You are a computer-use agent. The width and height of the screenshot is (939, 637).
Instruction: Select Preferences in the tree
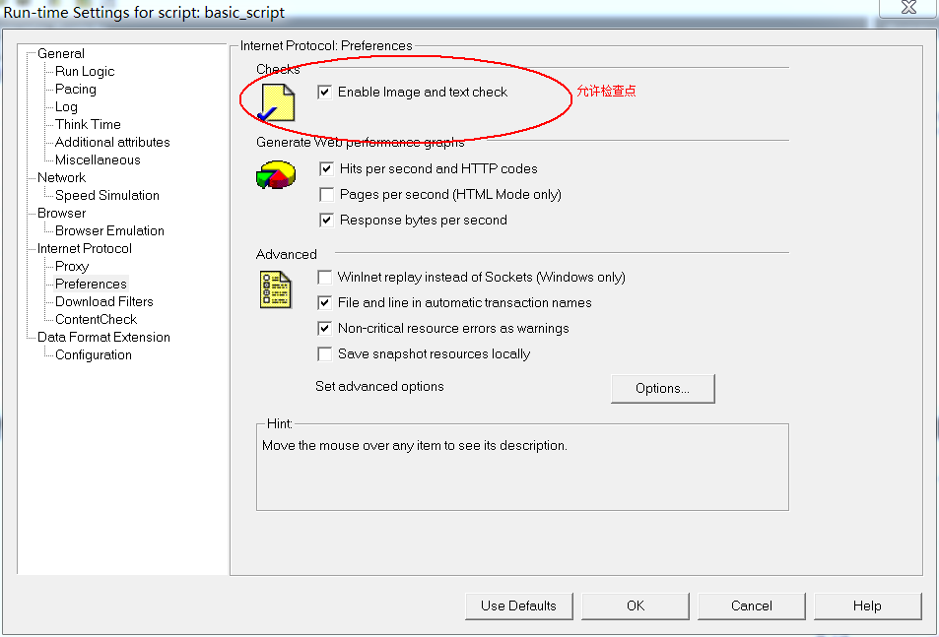[x=91, y=285]
